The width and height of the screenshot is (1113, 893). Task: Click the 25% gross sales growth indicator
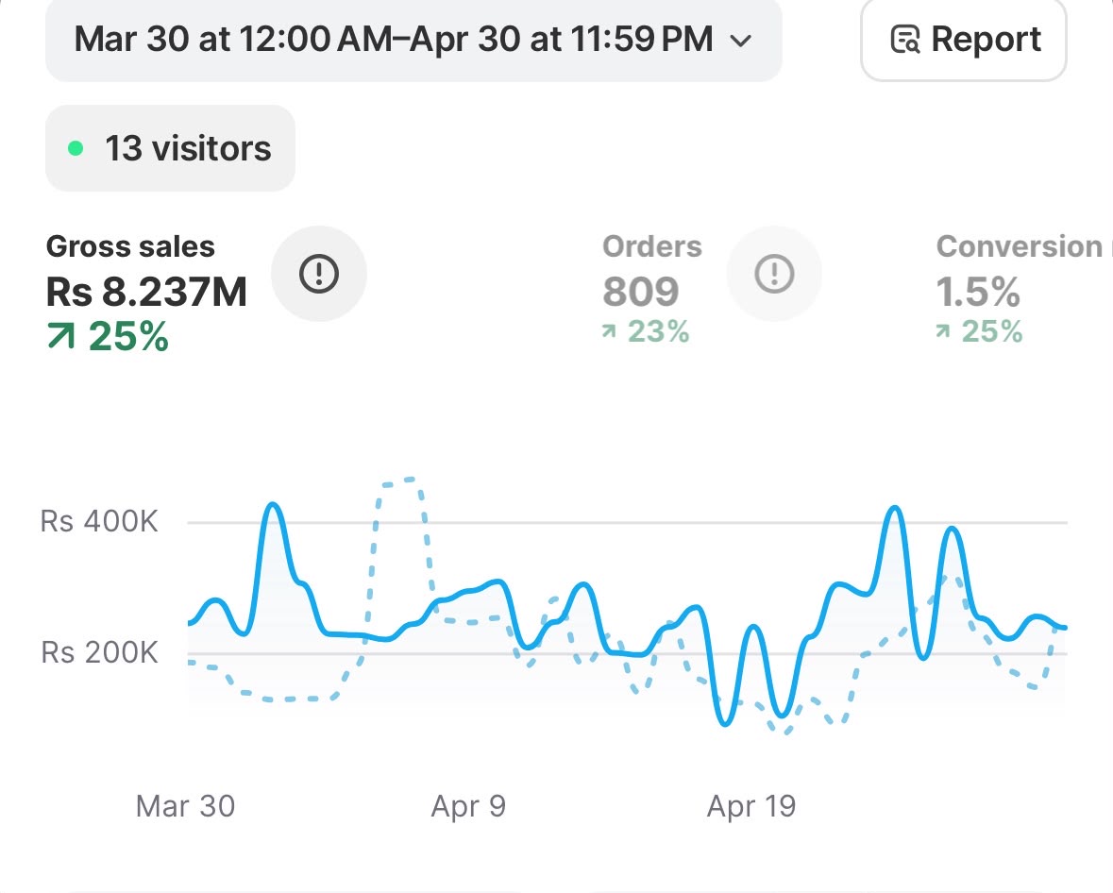(x=108, y=336)
